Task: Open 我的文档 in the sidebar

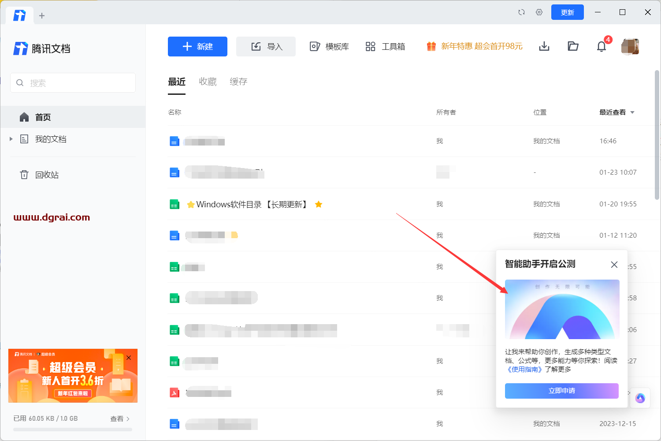Action: [51, 139]
